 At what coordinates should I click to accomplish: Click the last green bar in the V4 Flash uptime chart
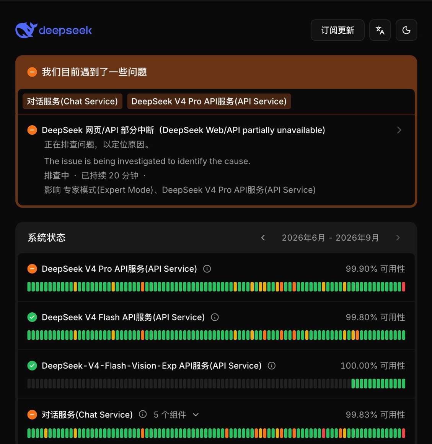point(403,335)
